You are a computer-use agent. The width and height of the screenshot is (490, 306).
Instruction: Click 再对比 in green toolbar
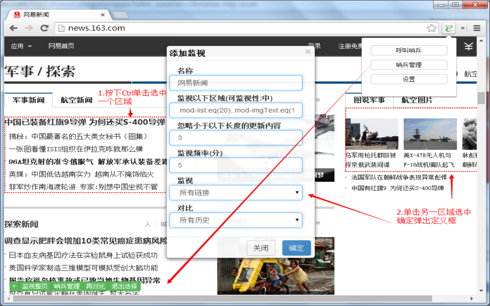95,286
